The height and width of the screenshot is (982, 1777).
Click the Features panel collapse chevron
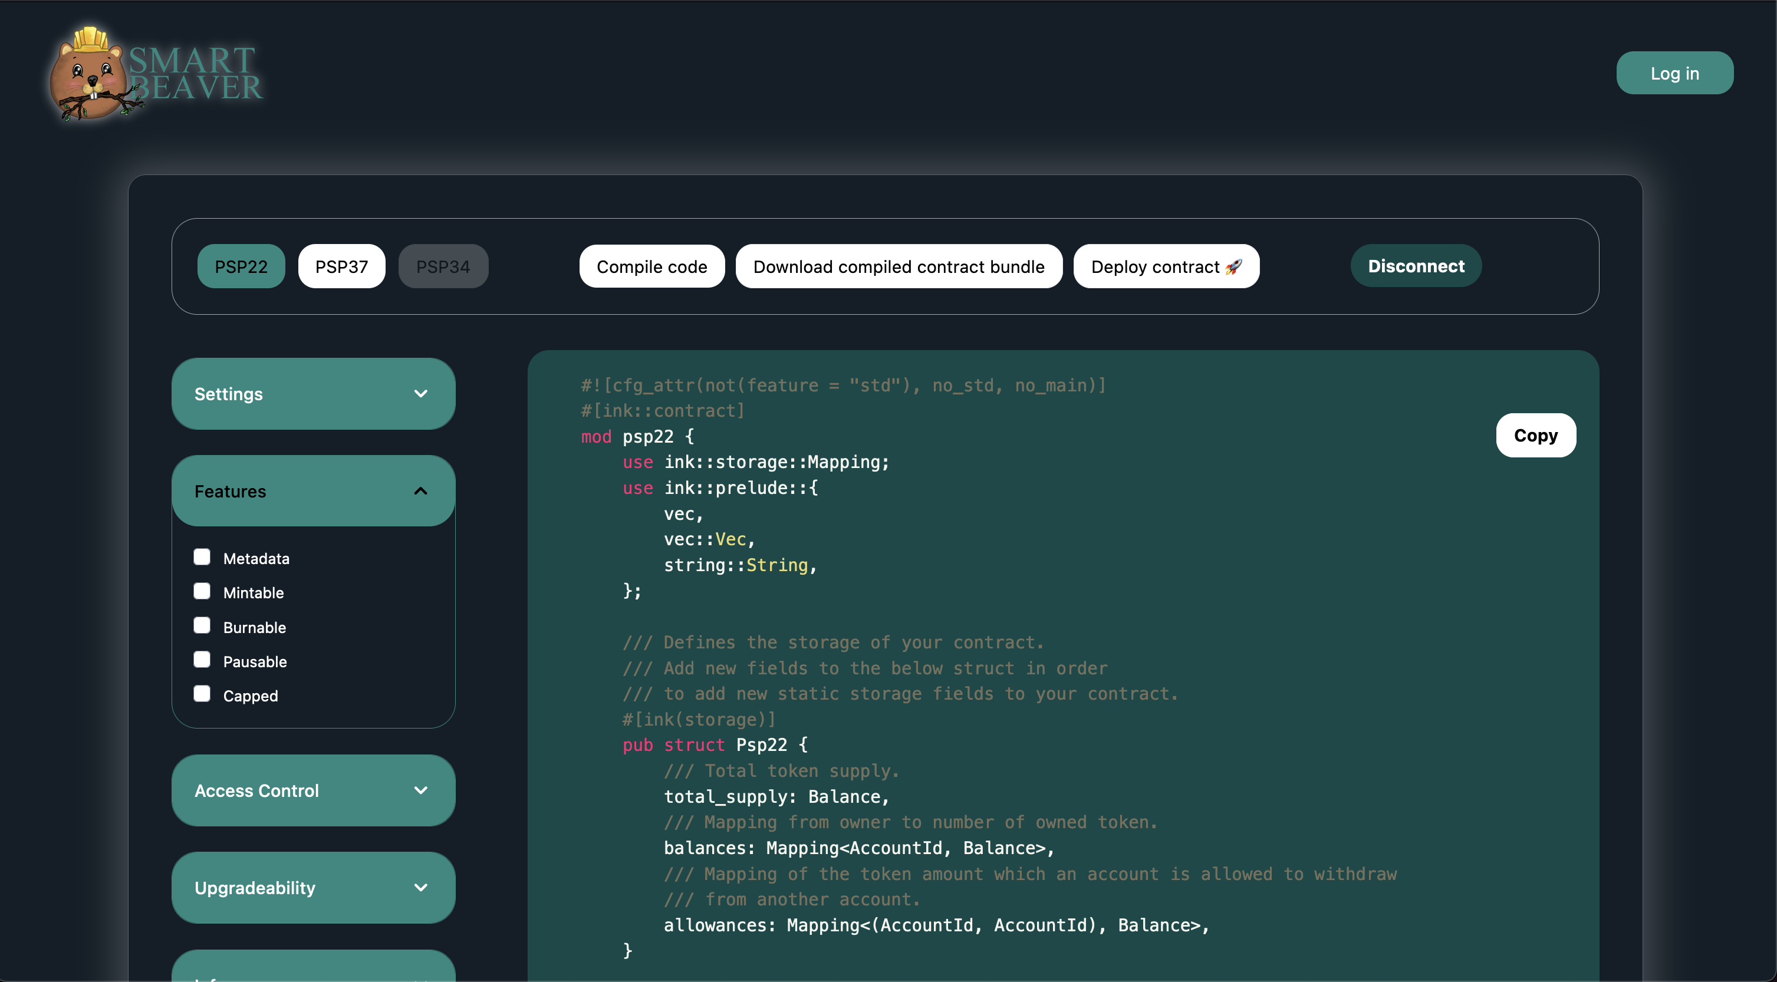(420, 491)
